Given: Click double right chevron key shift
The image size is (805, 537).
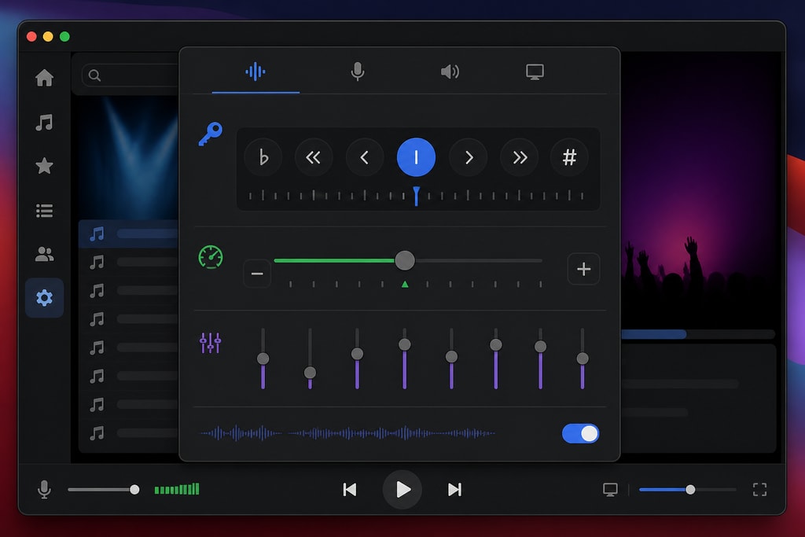Looking at the screenshot, I should [519, 157].
